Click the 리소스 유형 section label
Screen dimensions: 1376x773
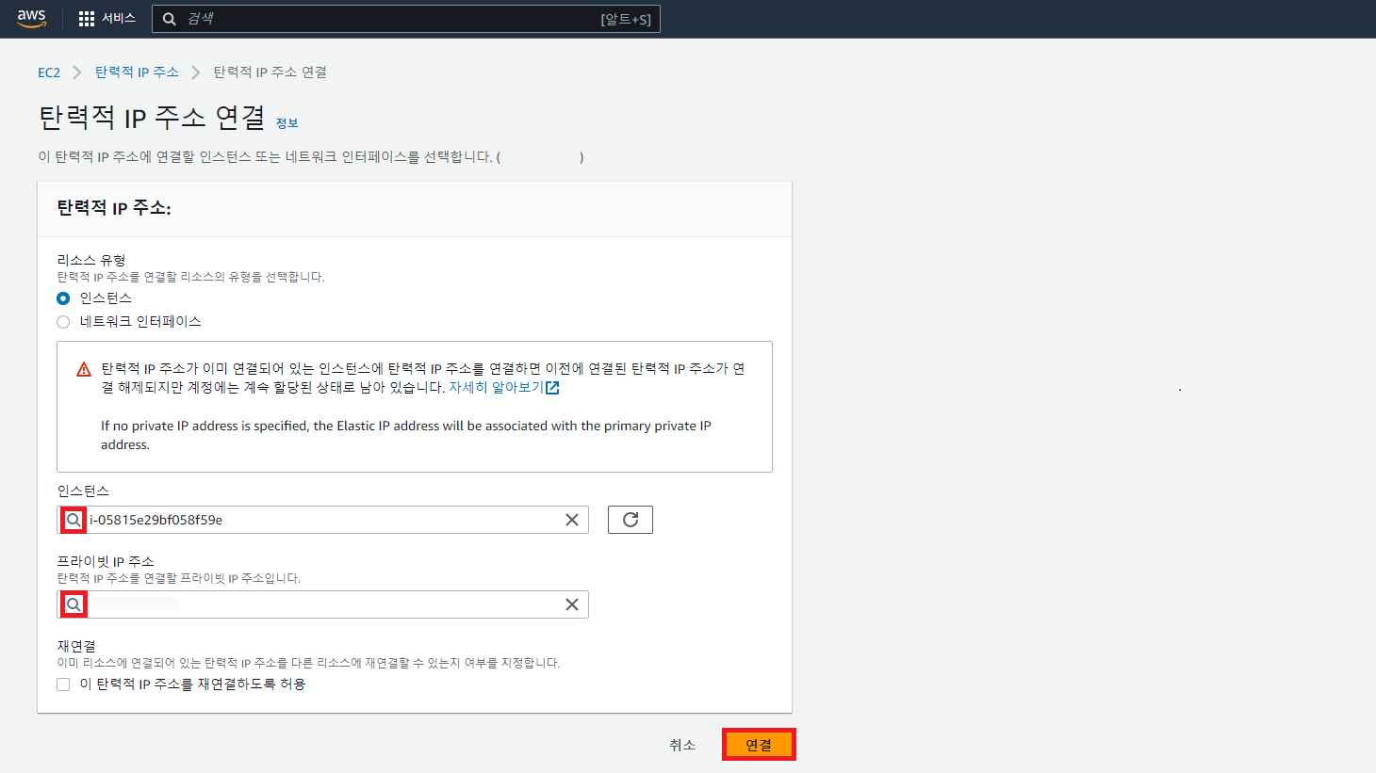pyautogui.click(x=91, y=260)
